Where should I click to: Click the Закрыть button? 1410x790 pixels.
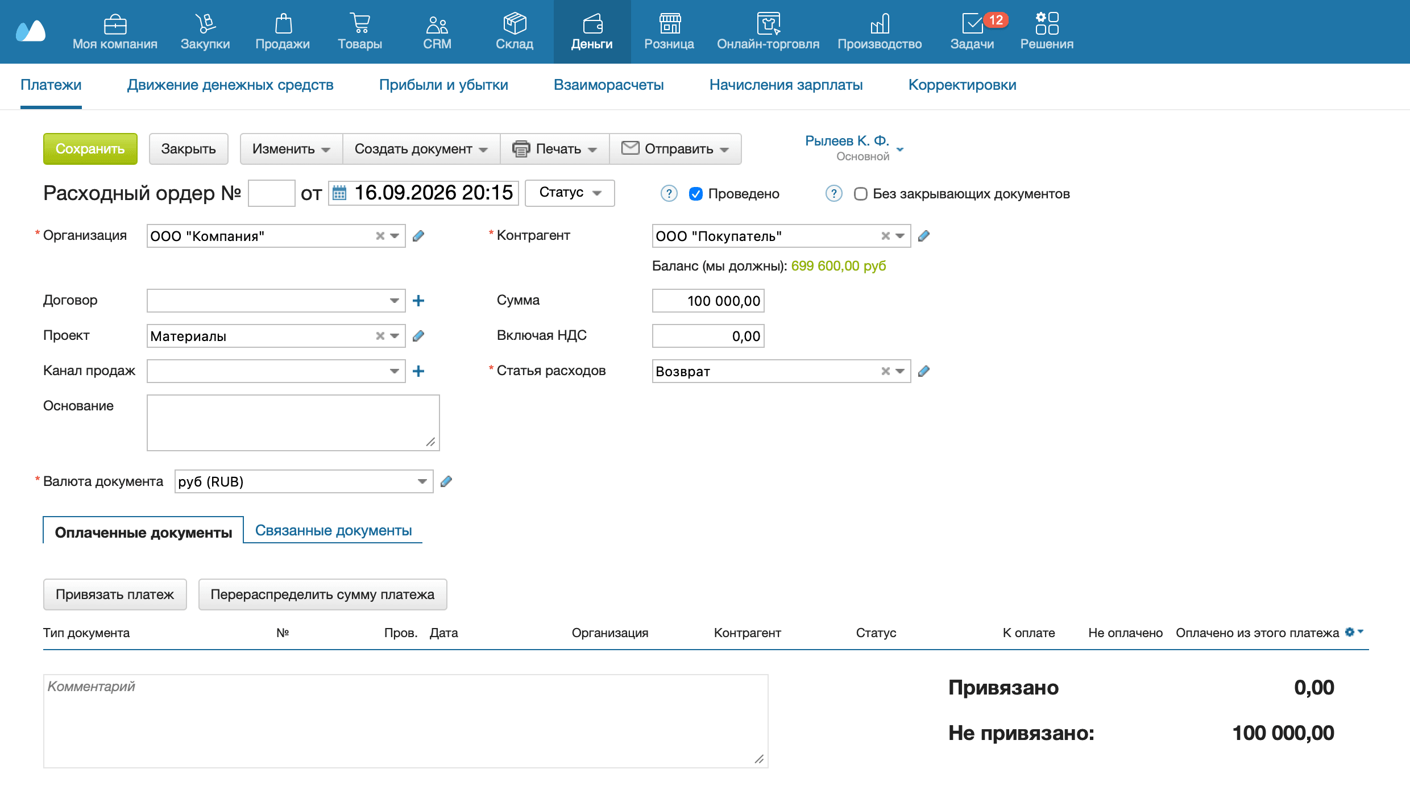click(189, 149)
